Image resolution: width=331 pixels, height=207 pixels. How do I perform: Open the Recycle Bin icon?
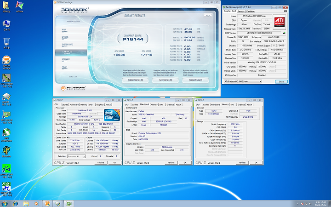[6, 43]
